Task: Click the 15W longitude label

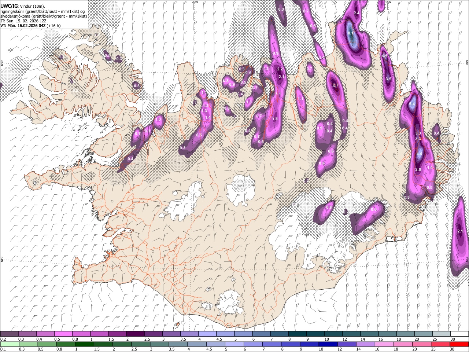Action: point(387,2)
